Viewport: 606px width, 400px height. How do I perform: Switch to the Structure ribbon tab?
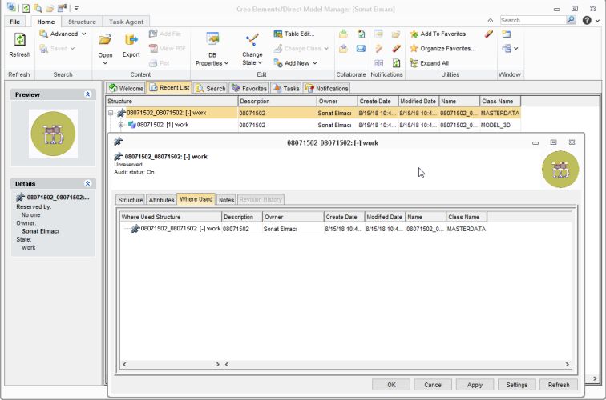(x=82, y=22)
